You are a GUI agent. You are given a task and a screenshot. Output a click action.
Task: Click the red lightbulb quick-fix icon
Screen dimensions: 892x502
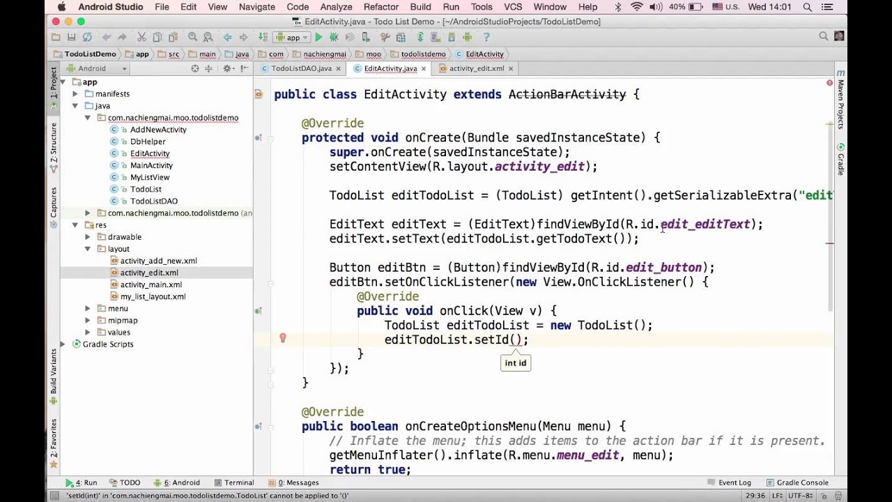(x=283, y=338)
